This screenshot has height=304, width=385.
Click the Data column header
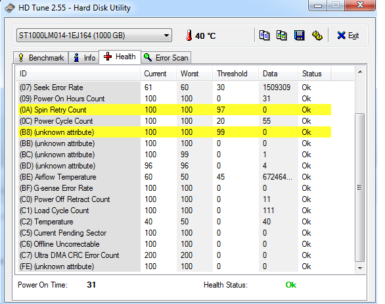pos(278,74)
